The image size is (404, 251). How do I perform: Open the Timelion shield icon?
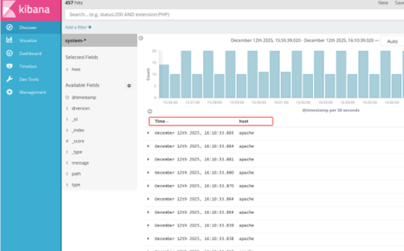click(x=10, y=66)
